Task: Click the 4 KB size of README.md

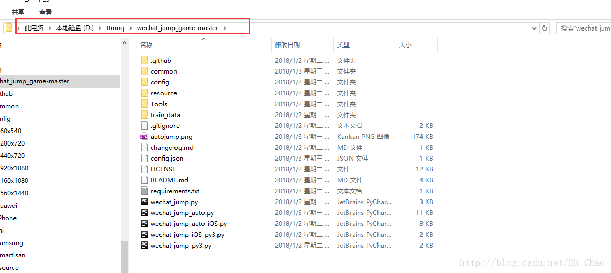Action: pyautogui.click(x=426, y=180)
